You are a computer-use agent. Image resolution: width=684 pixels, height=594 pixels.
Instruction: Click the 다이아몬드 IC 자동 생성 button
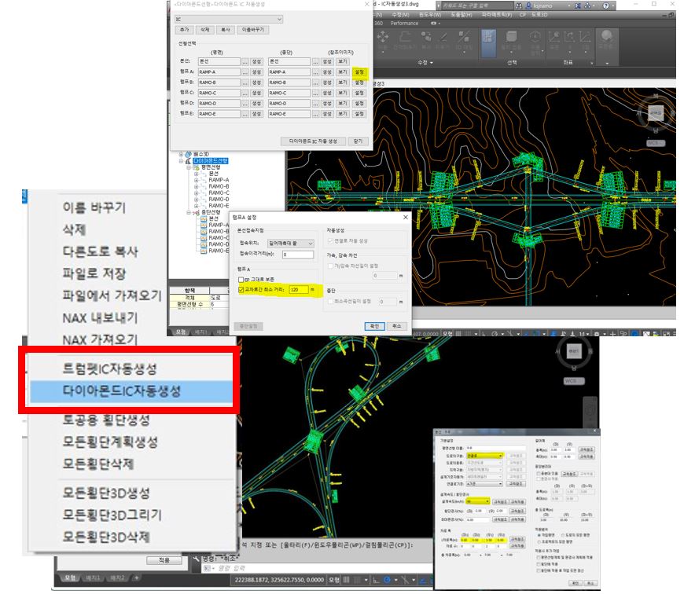click(x=313, y=141)
